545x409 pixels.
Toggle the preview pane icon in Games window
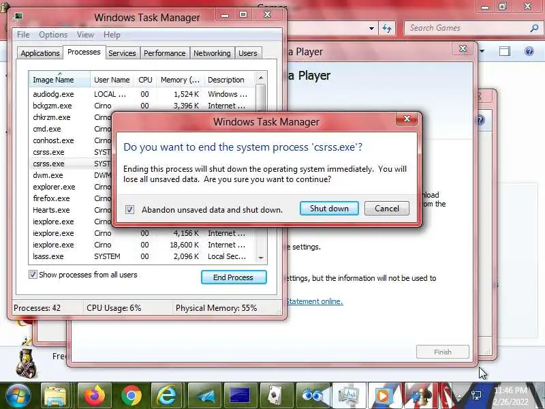[x=505, y=52]
